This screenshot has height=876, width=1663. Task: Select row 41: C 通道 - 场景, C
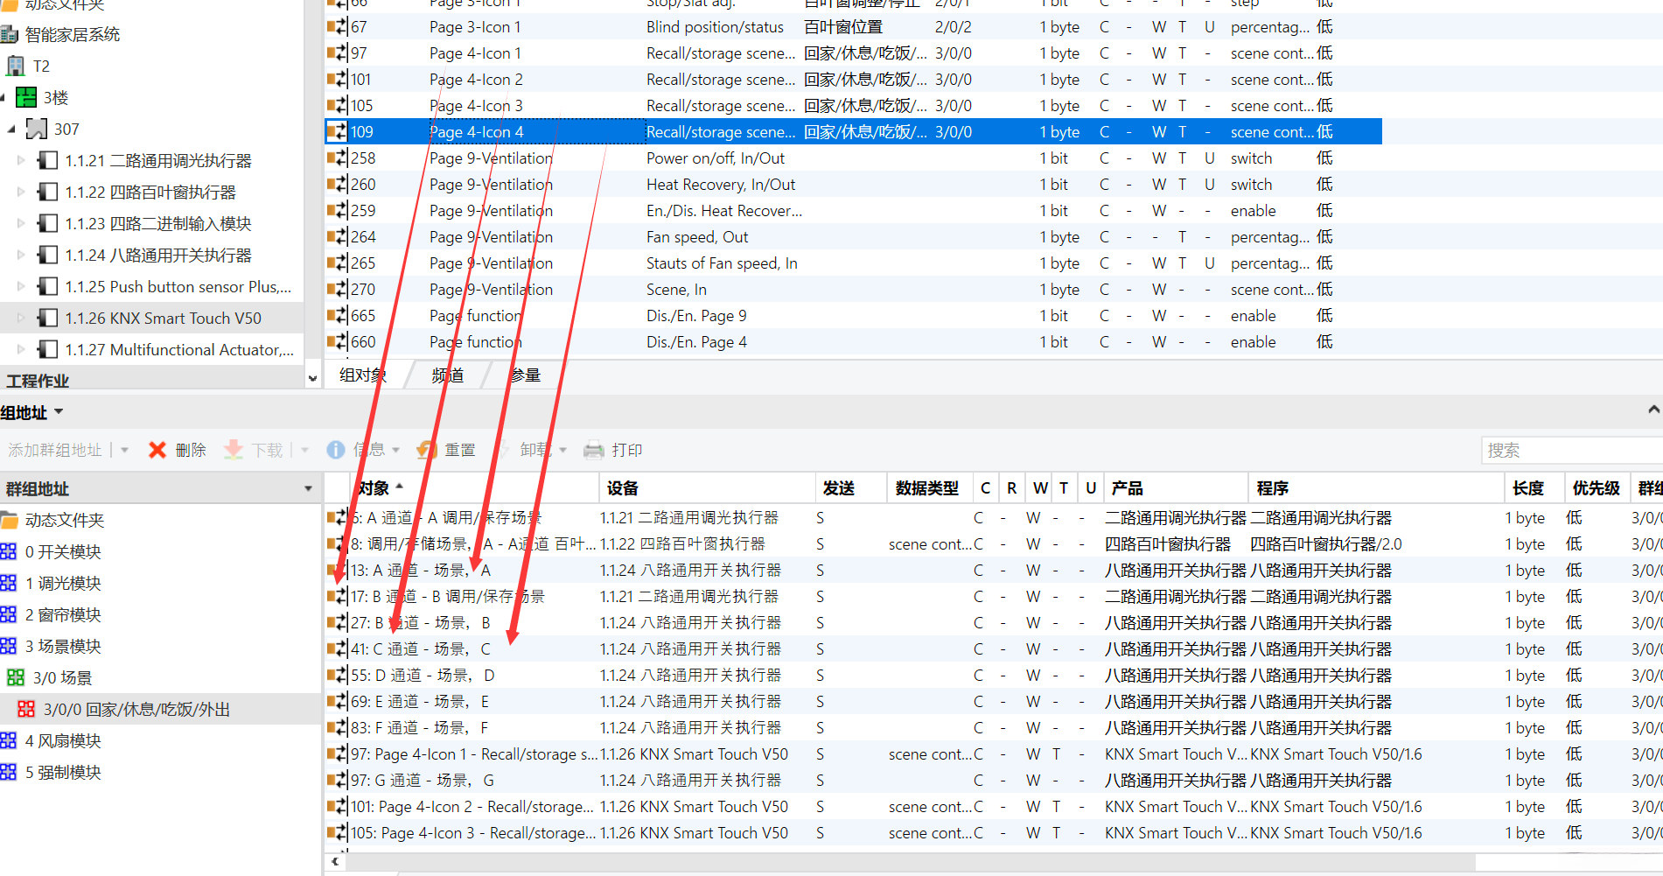pyautogui.click(x=994, y=649)
